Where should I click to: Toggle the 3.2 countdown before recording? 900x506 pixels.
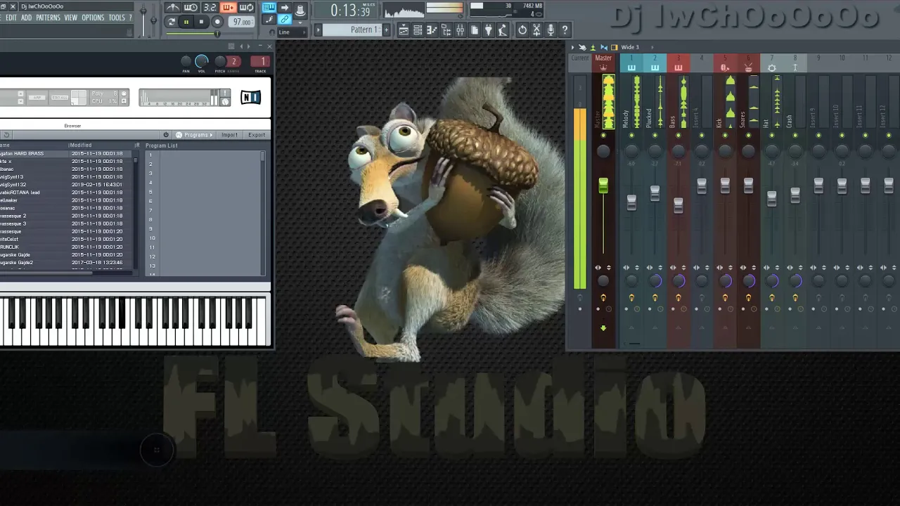[210, 8]
